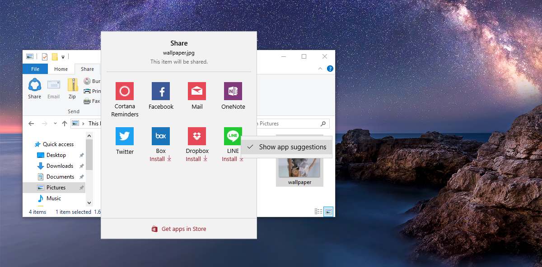The image size is (542, 267).
Task: Click the Share ribbon button
Action: 35,89
